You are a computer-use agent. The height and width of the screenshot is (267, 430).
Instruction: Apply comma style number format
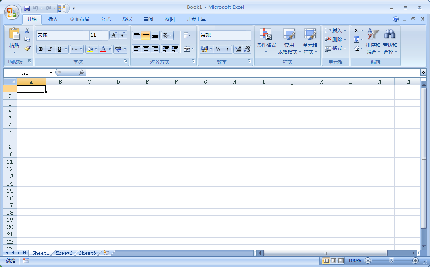228,49
